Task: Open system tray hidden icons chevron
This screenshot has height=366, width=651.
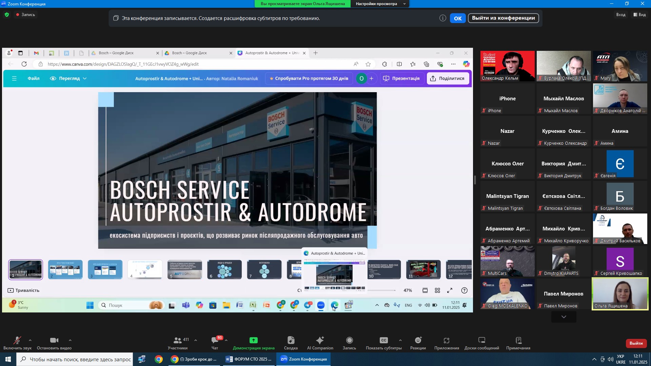Action: [x=594, y=359]
